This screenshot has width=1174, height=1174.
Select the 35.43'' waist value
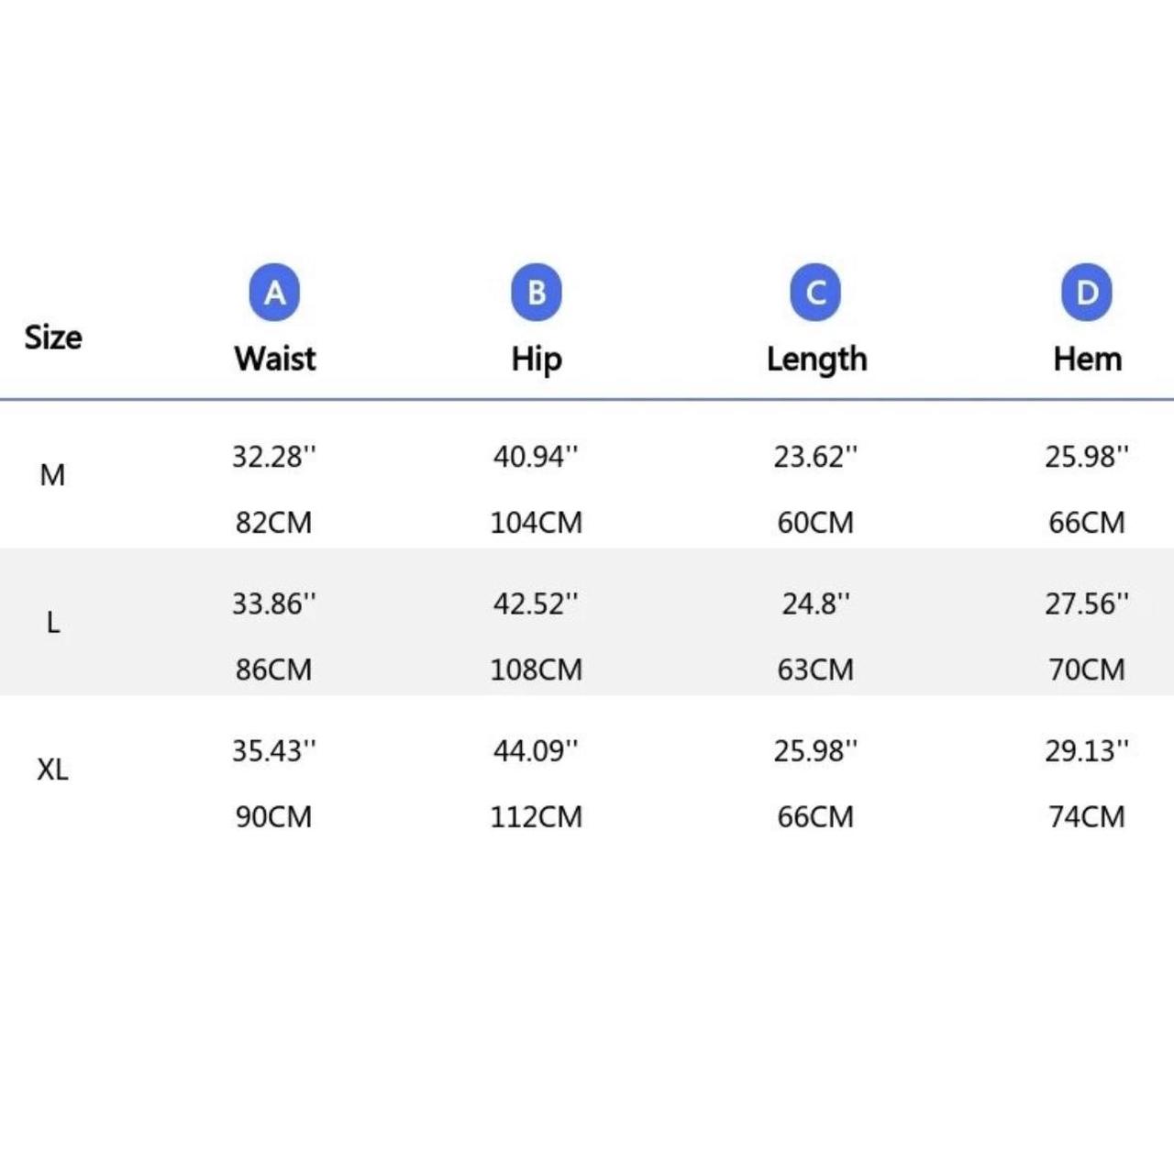(273, 750)
